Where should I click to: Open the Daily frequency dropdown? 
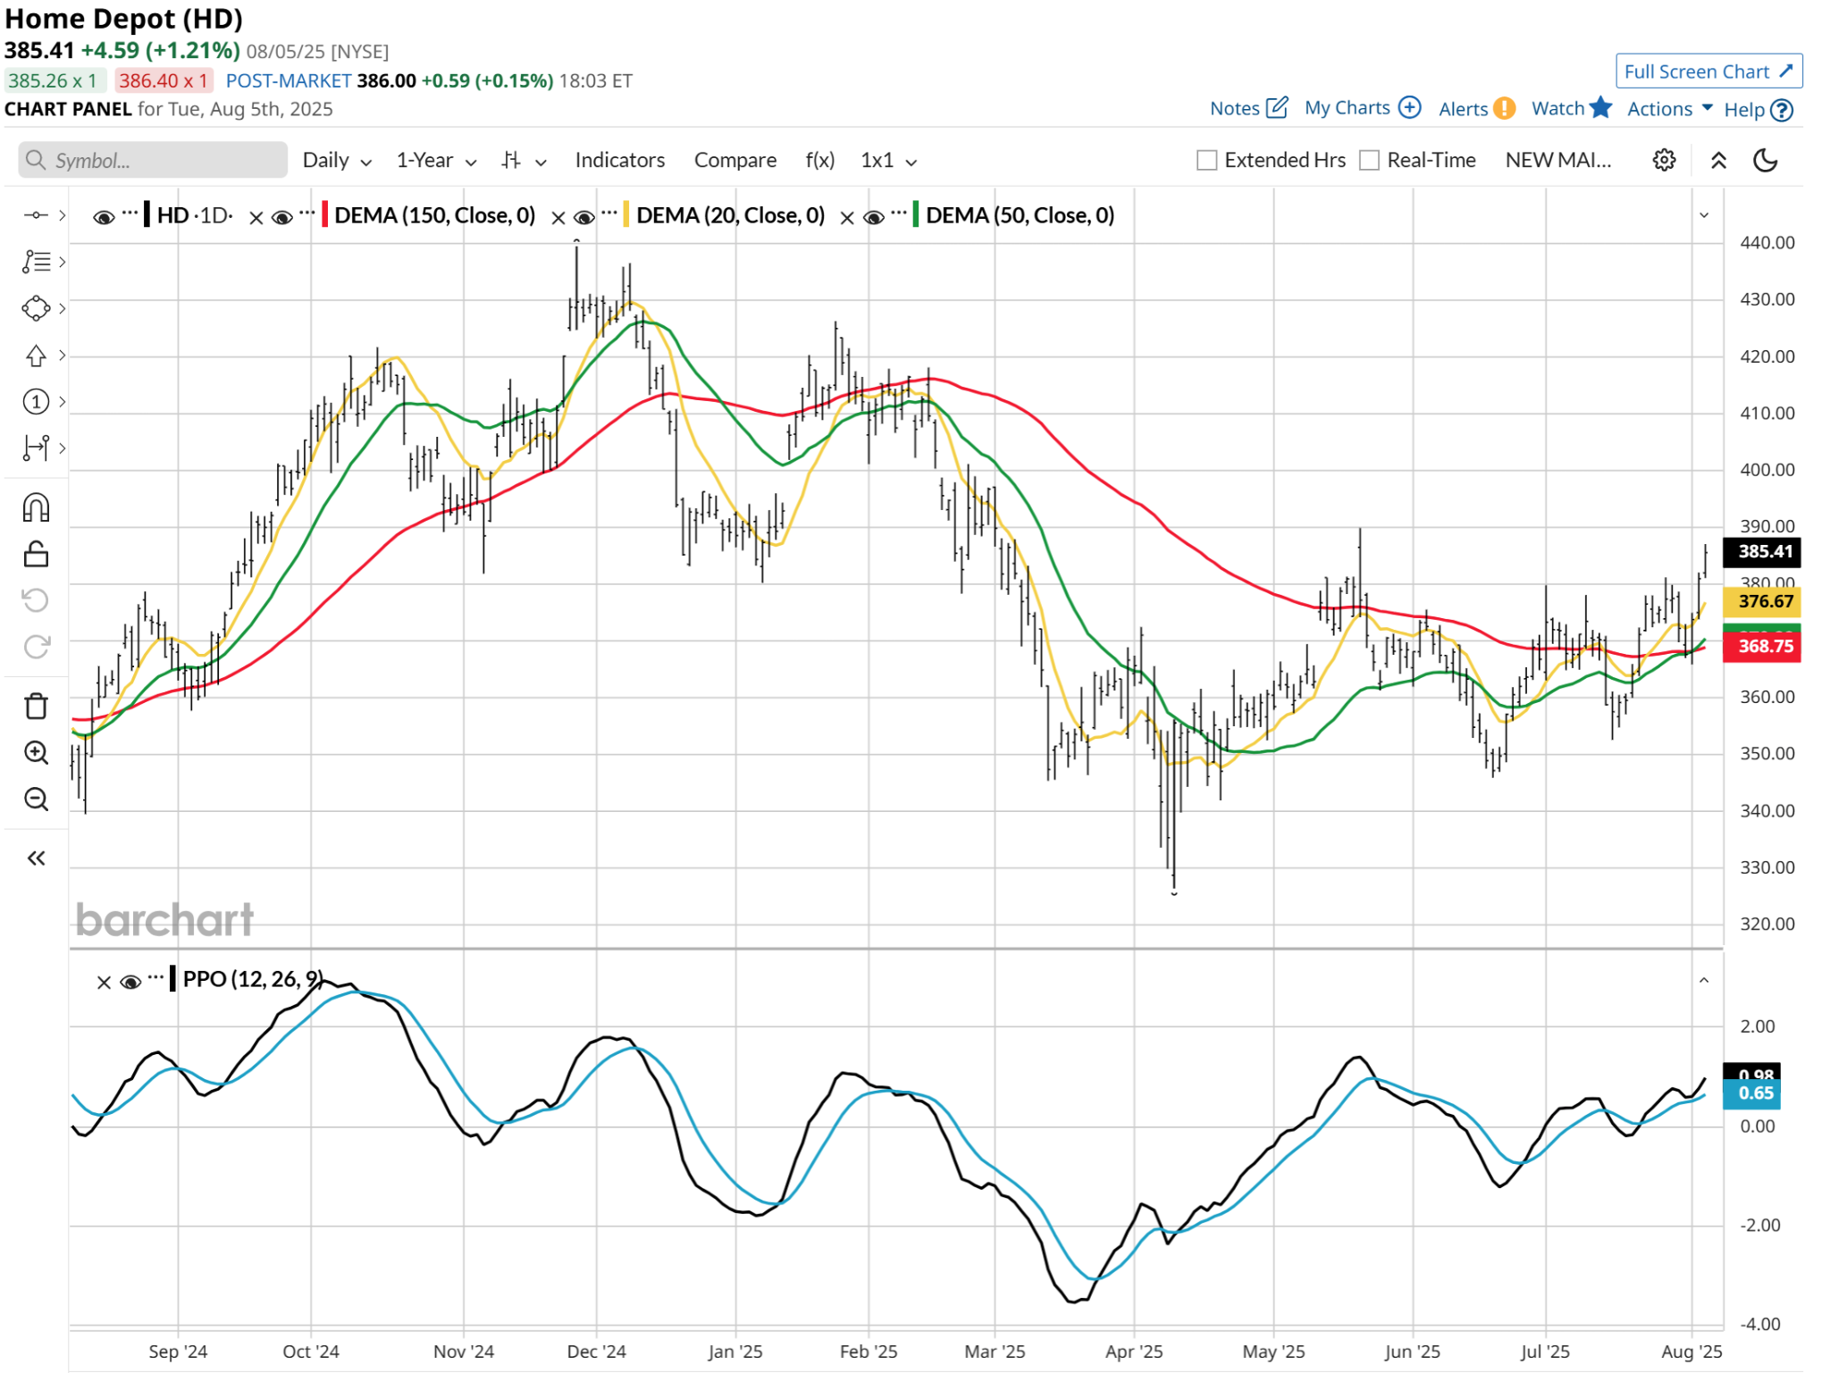[337, 161]
